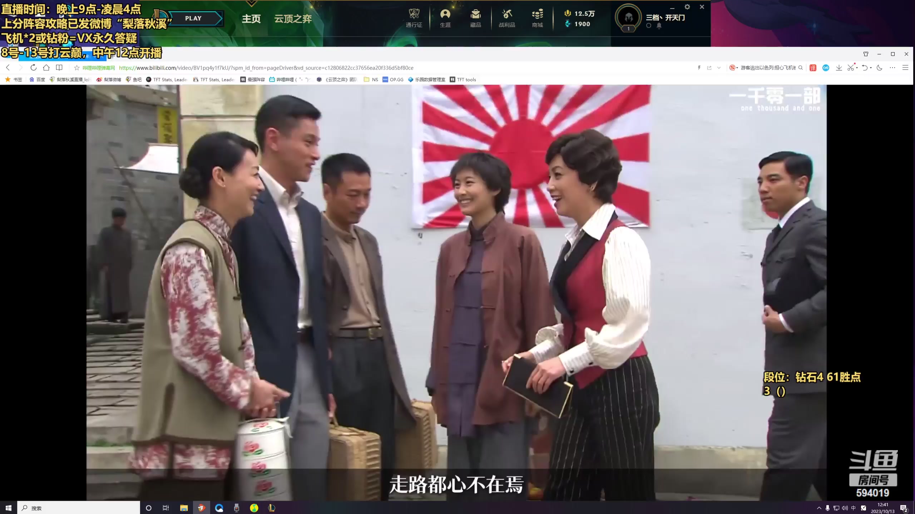This screenshot has width=915, height=514.
Task: Open the browser skin (shirt) icon
Action: click(x=866, y=54)
